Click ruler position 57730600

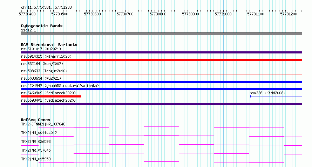[92, 14]
